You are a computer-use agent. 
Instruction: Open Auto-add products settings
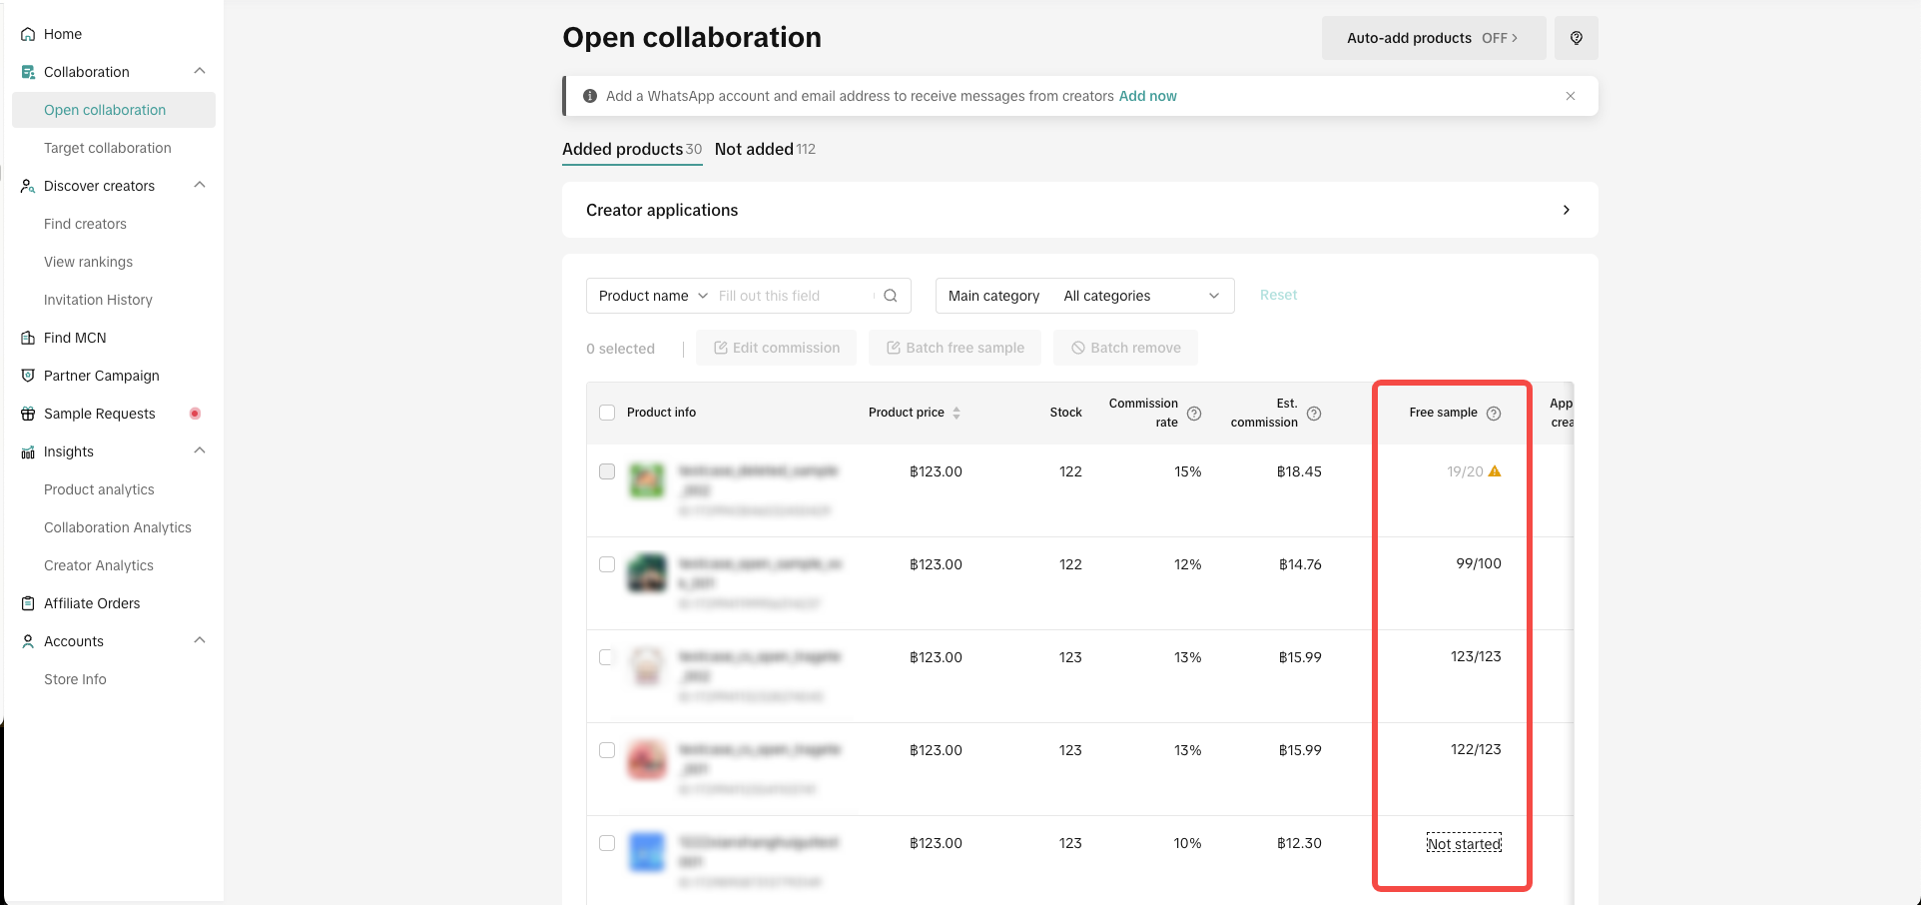pos(1433,38)
